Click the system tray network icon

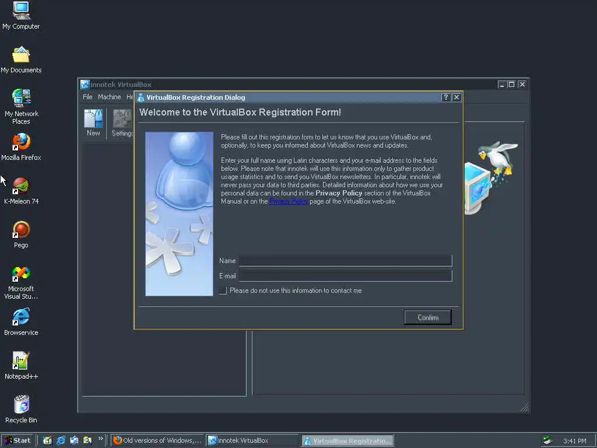click(547, 440)
